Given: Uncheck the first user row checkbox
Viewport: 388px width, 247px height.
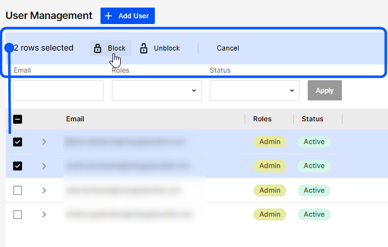Looking at the screenshot, I should [x=18, y=142].
